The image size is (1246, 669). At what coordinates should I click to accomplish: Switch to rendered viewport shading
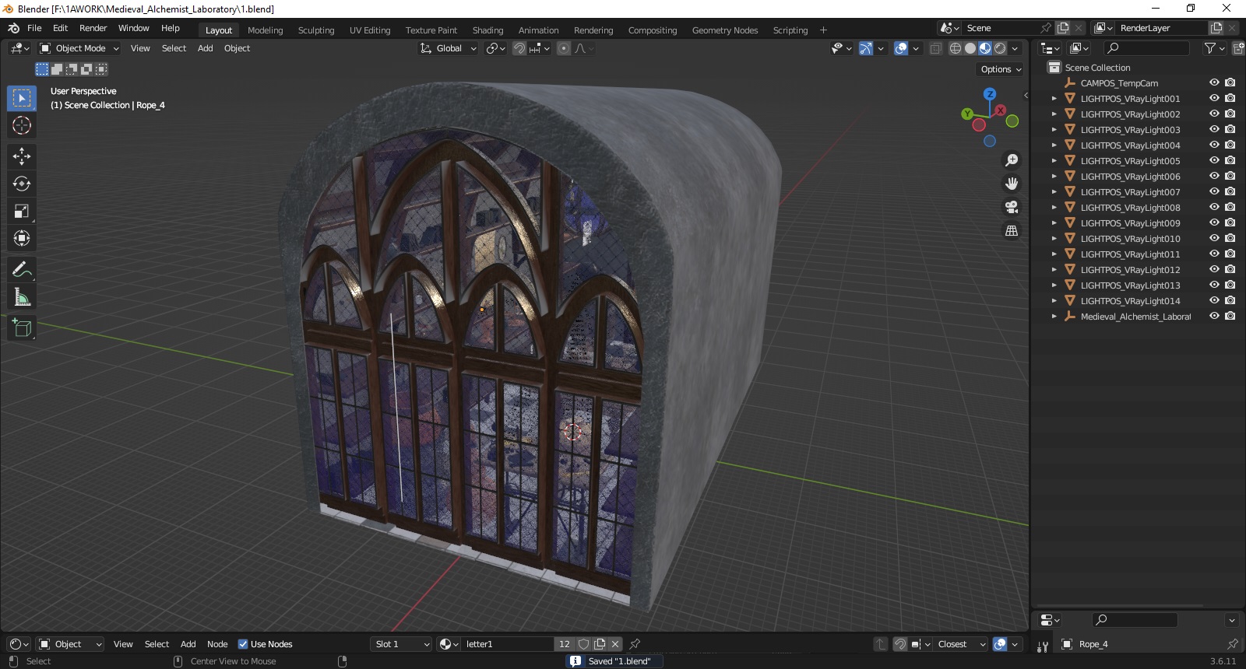1000,48
